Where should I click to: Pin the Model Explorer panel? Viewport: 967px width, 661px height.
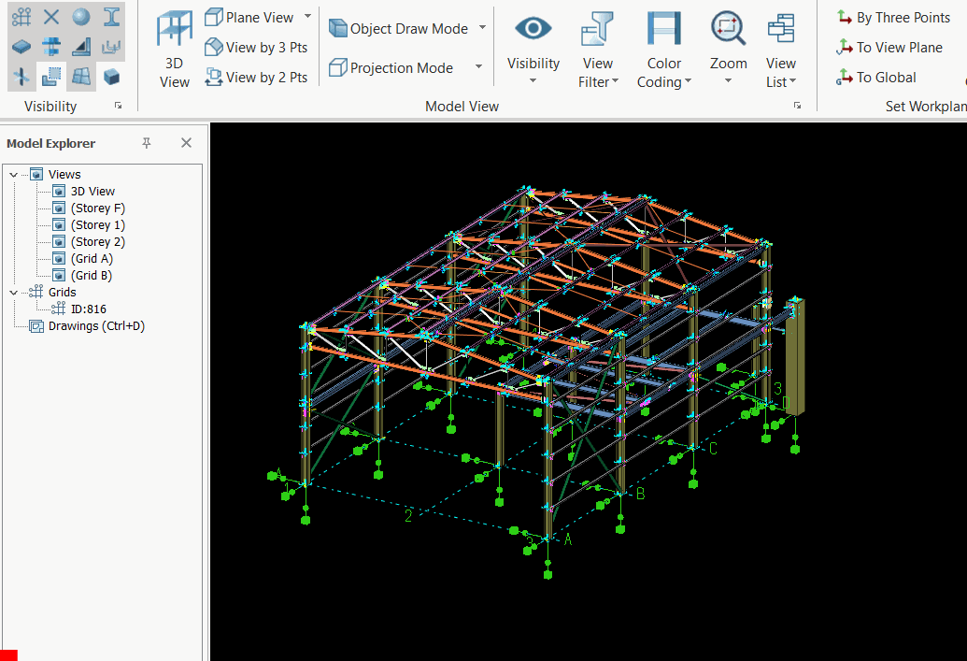147,143
